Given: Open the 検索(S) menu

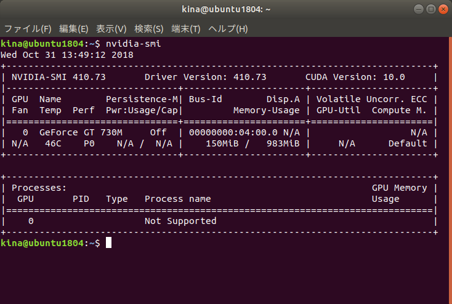Looking at the screenshot, I should point(149,29).
